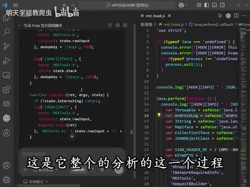Open editor More Actions ellipsis
This screenshot has width=250, height=187.
tap(244, 16)
